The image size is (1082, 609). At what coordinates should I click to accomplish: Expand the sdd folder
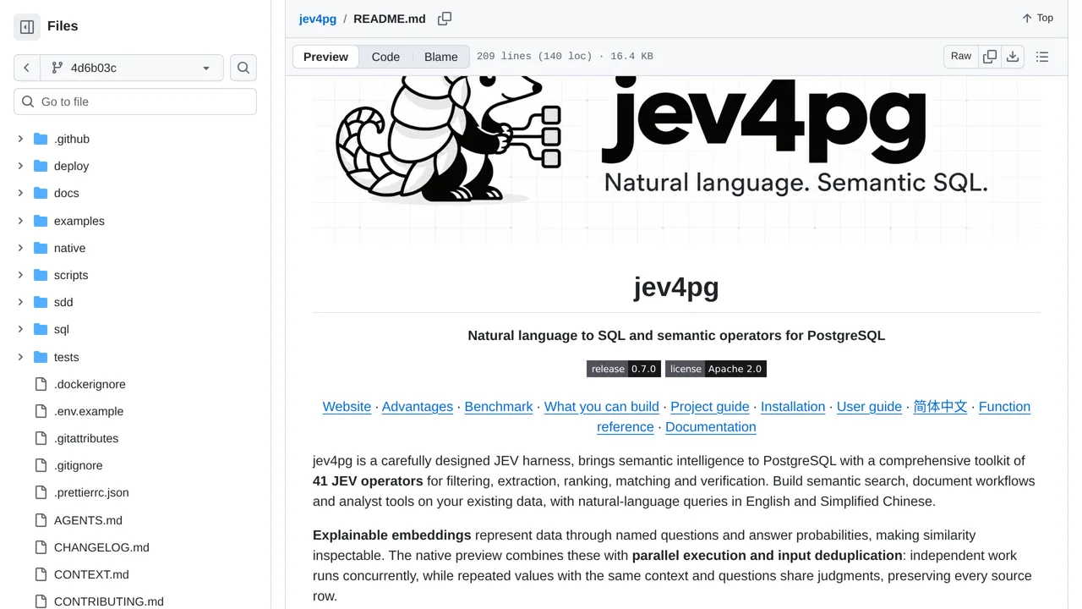(x=20, y=302)
